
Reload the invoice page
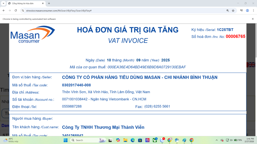[x=16, y=10]
